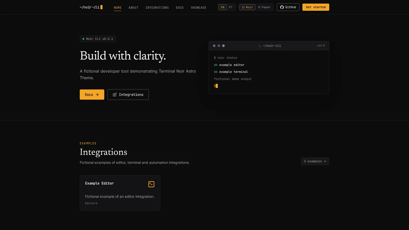Open the SHOWCASE nav item
409x230 pixels.
[199, 8]
